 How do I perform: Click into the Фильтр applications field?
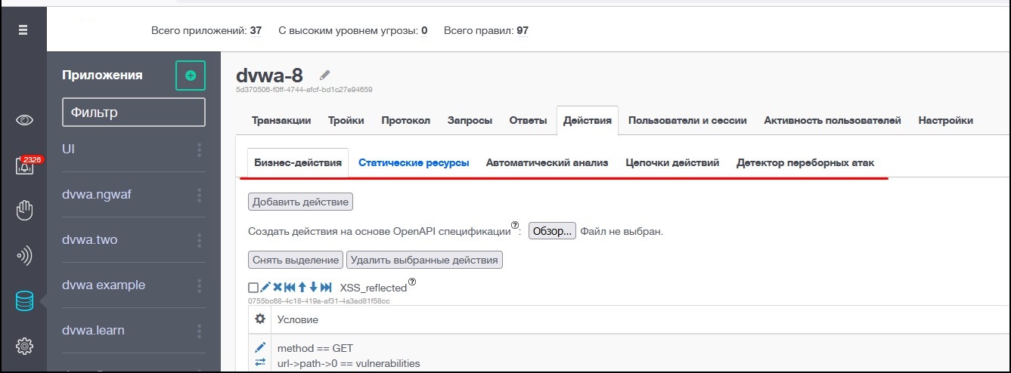[134, 113]
